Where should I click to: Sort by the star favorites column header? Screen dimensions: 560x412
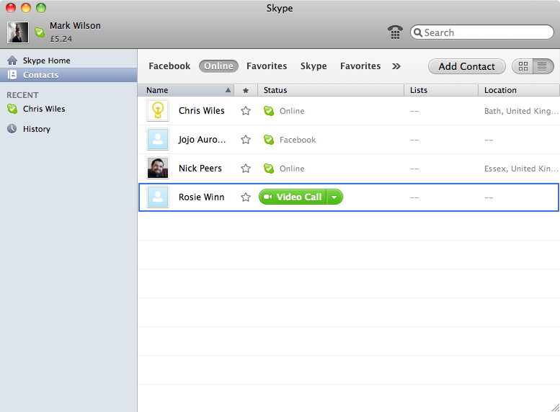pos(246,90)
